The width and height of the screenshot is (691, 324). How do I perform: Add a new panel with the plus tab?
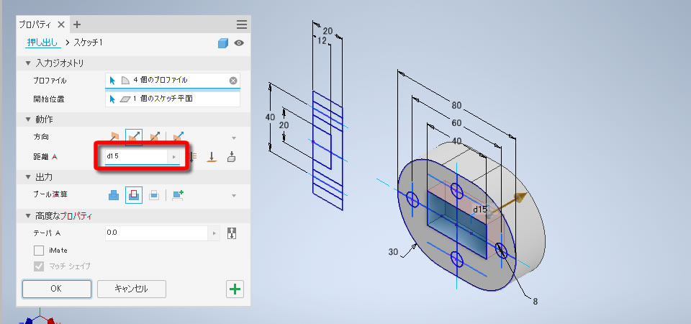pyautogui.click(x=77, y=24)
